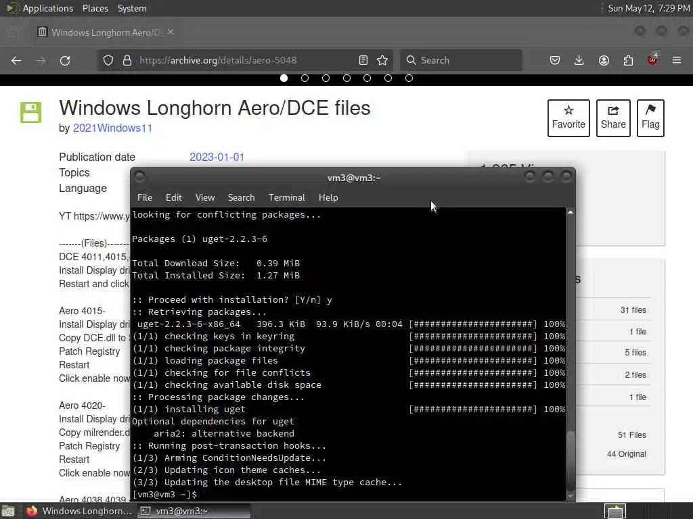Select fourth carousel dot indicator
The image size is (693, 519).
[347, 78]
